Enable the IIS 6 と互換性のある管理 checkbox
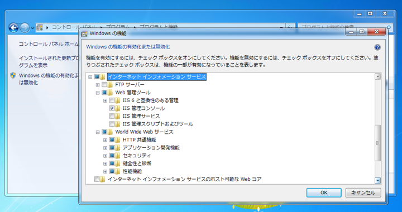 (x=112, y=100)
